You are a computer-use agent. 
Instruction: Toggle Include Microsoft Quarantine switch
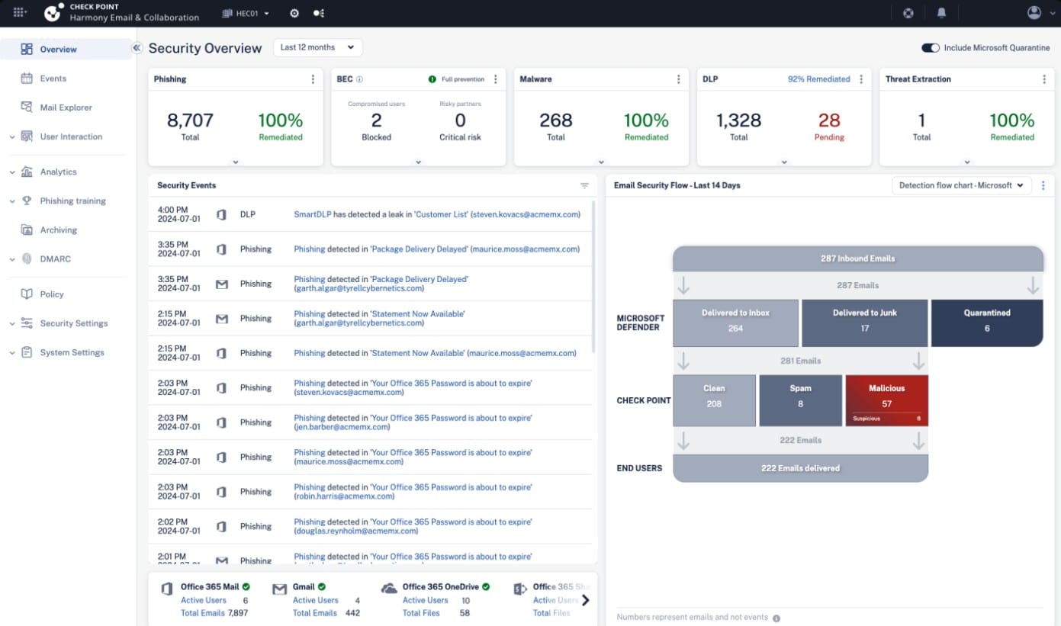click(x=930, y=48)
